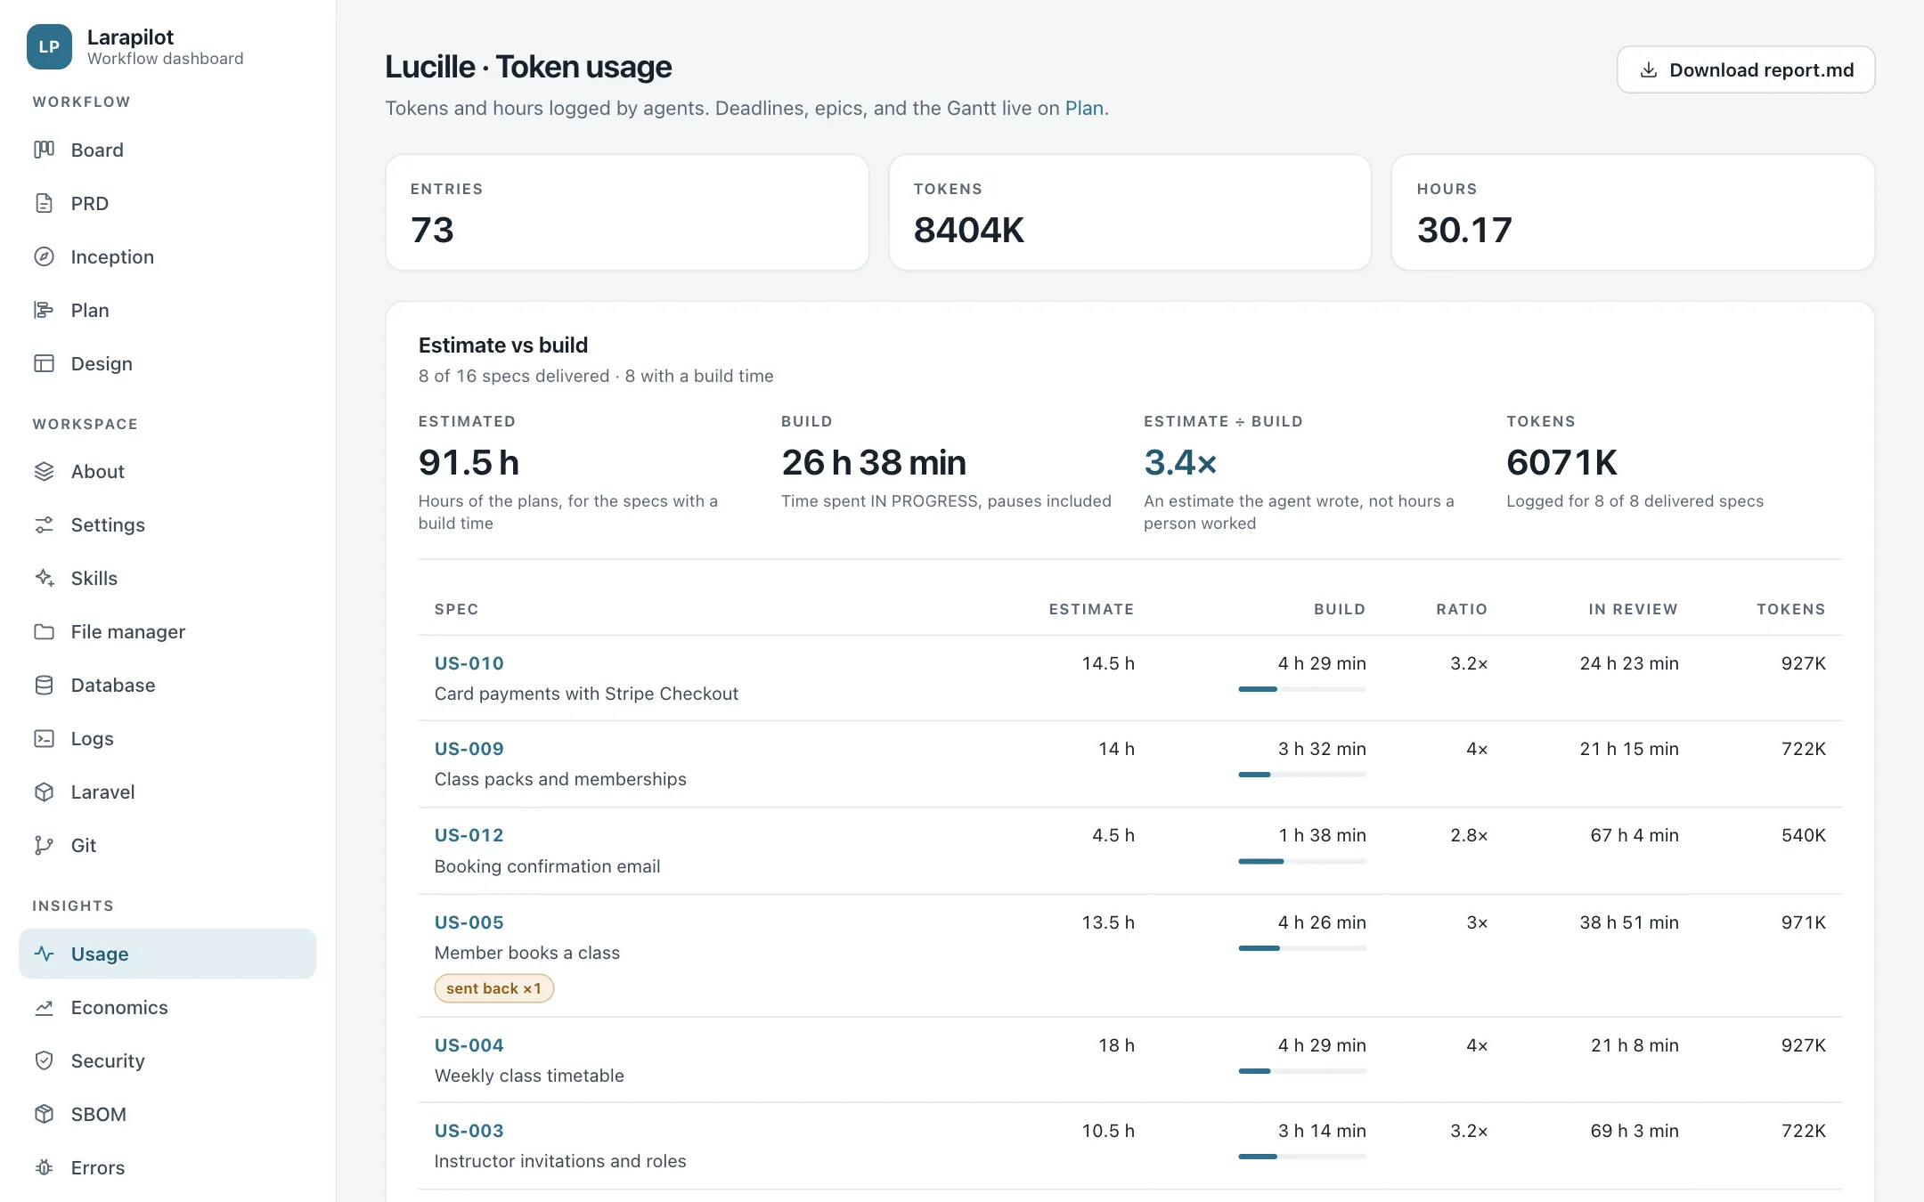The height and width of the screenshot is (1202, 1924).
Task: Open the Usage menu item label
Action: (100, 954)
